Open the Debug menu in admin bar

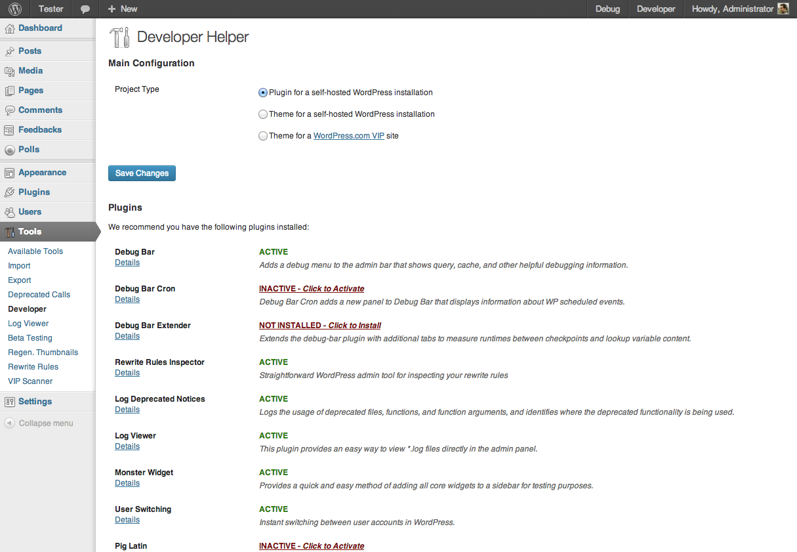pos(607,9)
